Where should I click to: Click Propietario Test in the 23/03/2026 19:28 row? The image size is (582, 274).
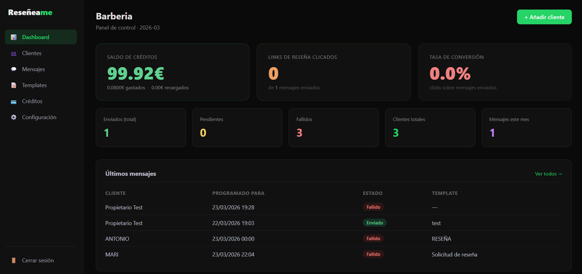click(x=124, y=208)
